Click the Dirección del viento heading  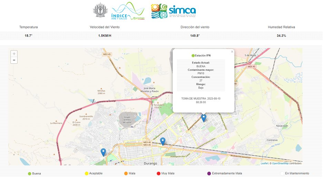tap(195, 27)
